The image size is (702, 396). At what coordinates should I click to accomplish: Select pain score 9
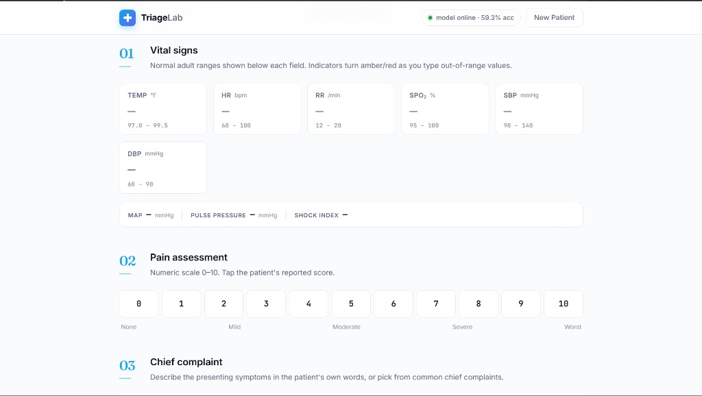(x=521, y=304)
